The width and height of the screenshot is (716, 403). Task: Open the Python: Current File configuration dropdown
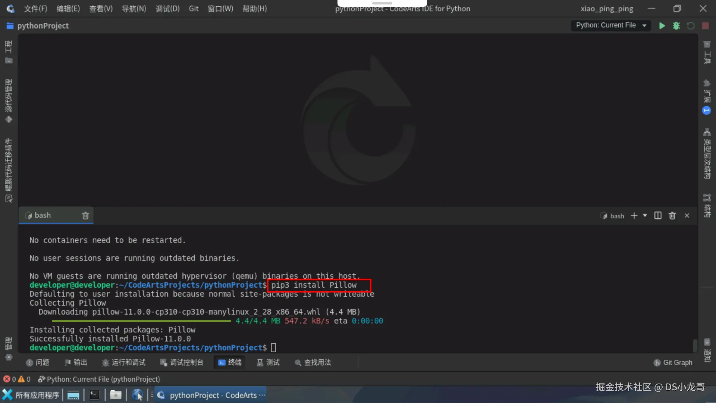coord(611,25)
